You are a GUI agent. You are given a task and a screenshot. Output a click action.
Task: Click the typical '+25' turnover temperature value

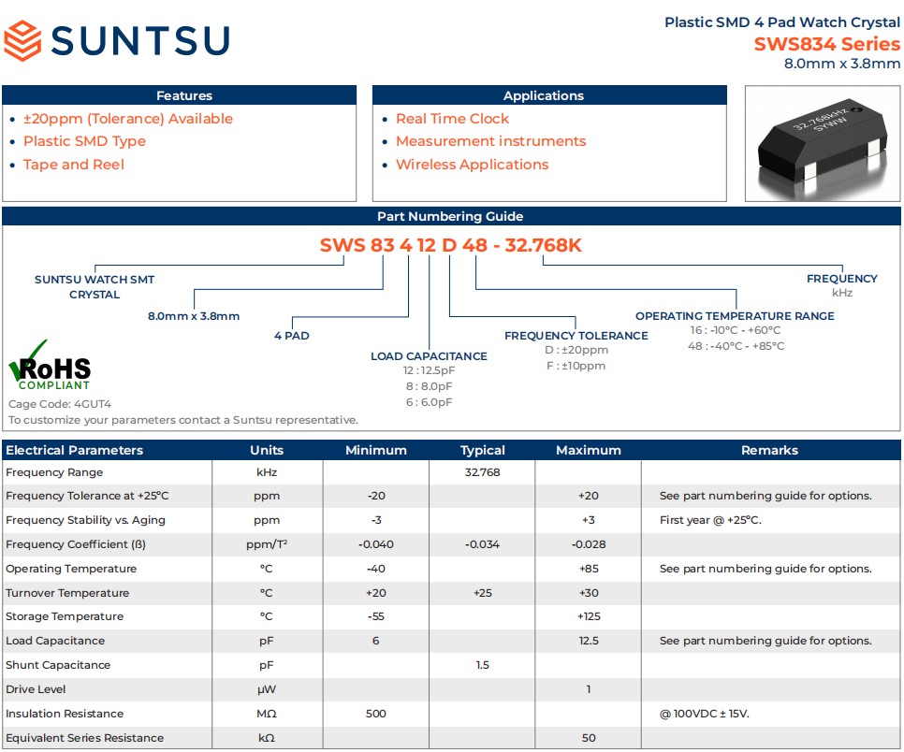[483, 593]
